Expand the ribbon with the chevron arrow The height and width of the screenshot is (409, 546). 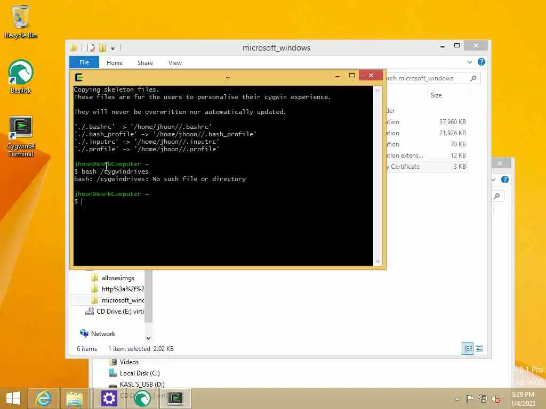tap(470, 62)
